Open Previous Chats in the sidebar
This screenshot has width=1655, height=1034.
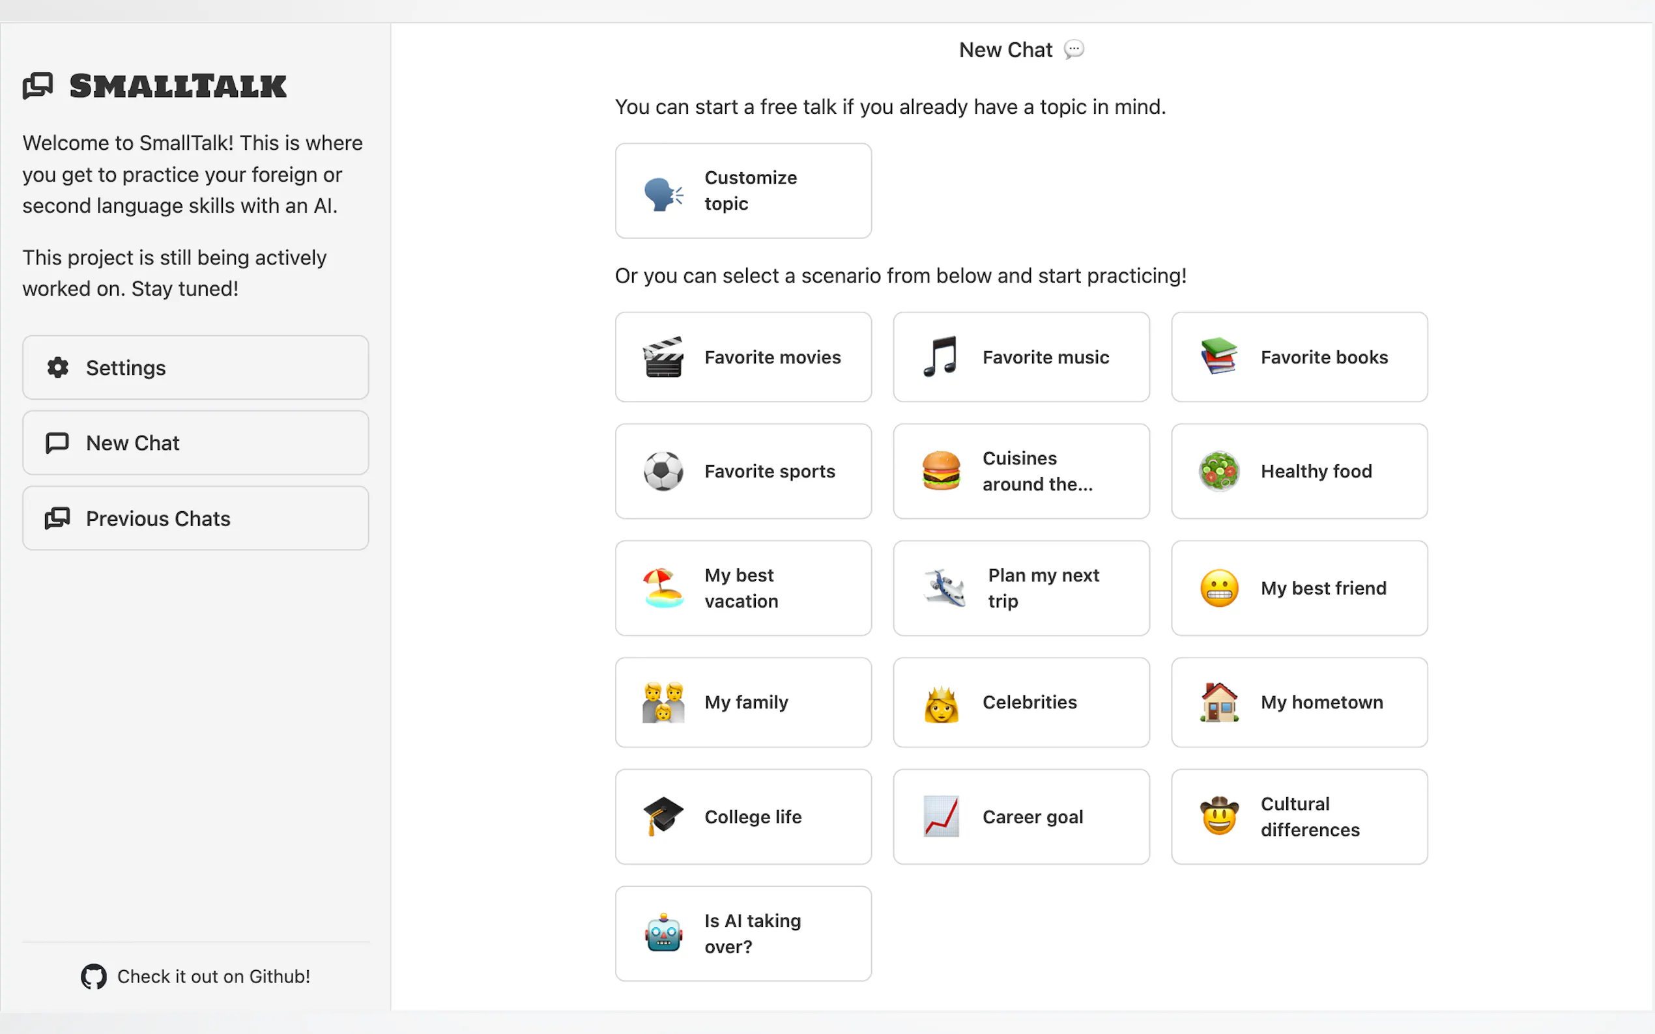point(195,518)
